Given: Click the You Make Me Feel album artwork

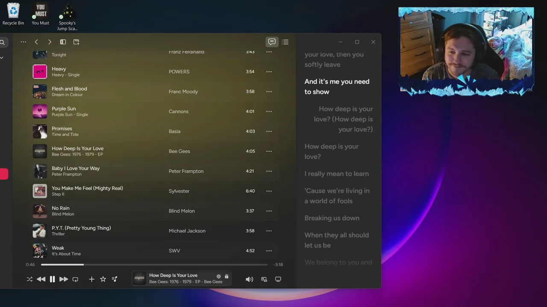Looking at the screenshot, I should [40, 191].
